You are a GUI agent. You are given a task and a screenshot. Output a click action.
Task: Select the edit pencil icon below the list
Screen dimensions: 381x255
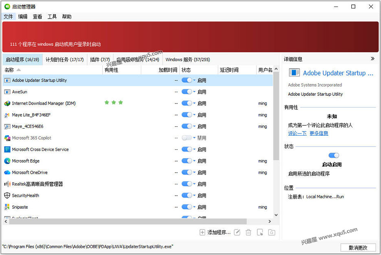[x=237, y=232]
